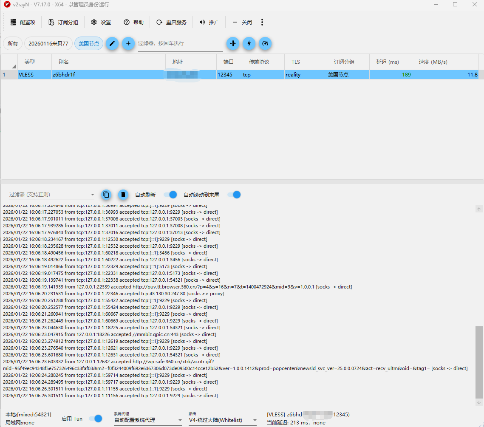Toggle the 自动刷新 switch

click(170, 195)
